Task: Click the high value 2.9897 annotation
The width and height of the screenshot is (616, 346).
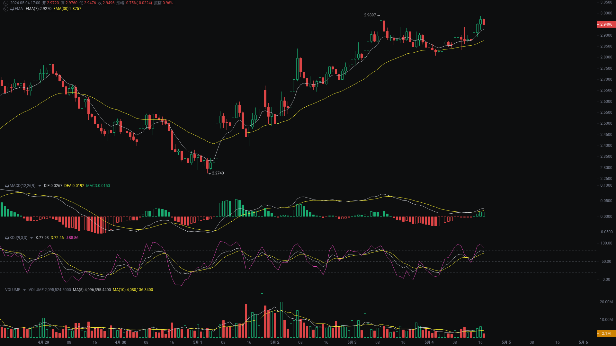Action: 370,14
